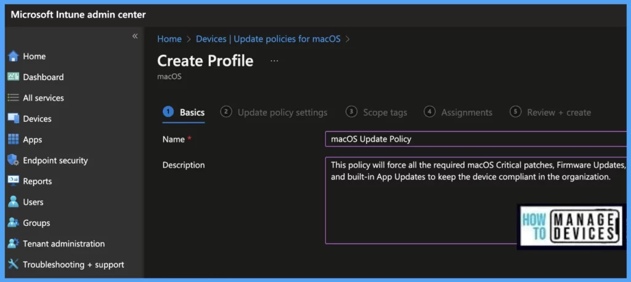Click the Troubleshooting + support wrench icon
This screenshot has height=282, width=631.
coord(14,264)
